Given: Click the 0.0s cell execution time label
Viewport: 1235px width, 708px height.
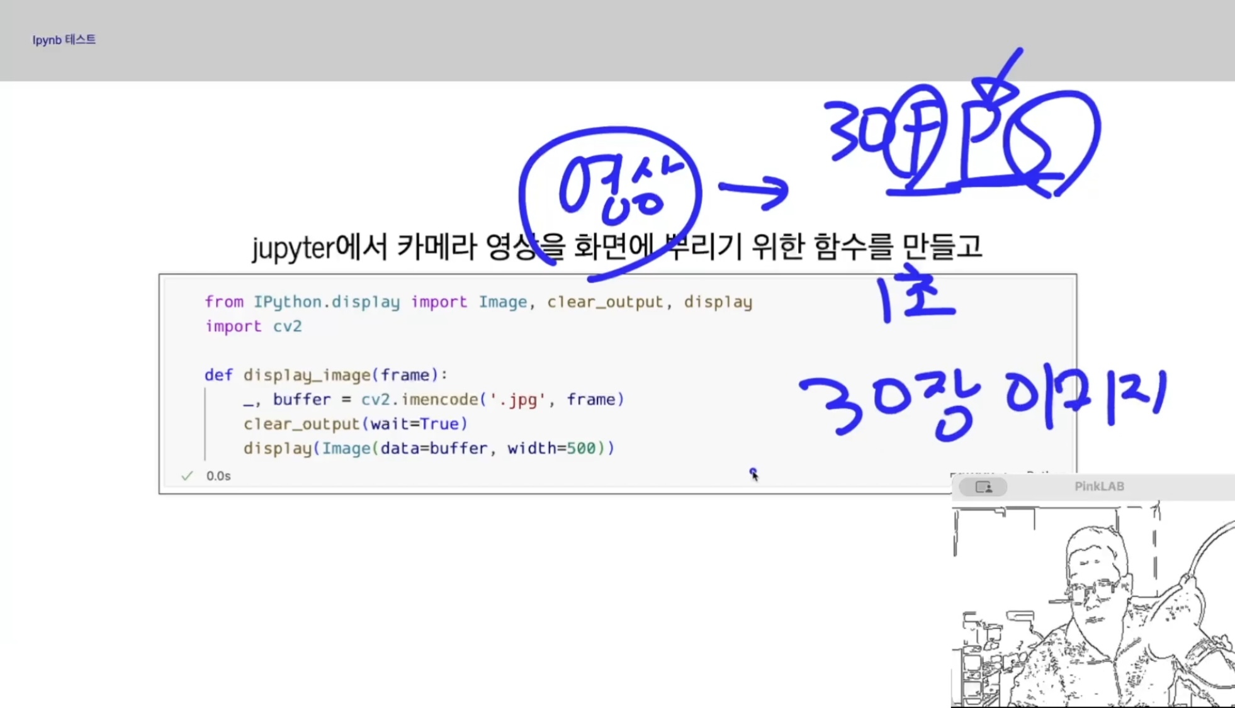Looking at the screenshot, I should tap(218, 476).
